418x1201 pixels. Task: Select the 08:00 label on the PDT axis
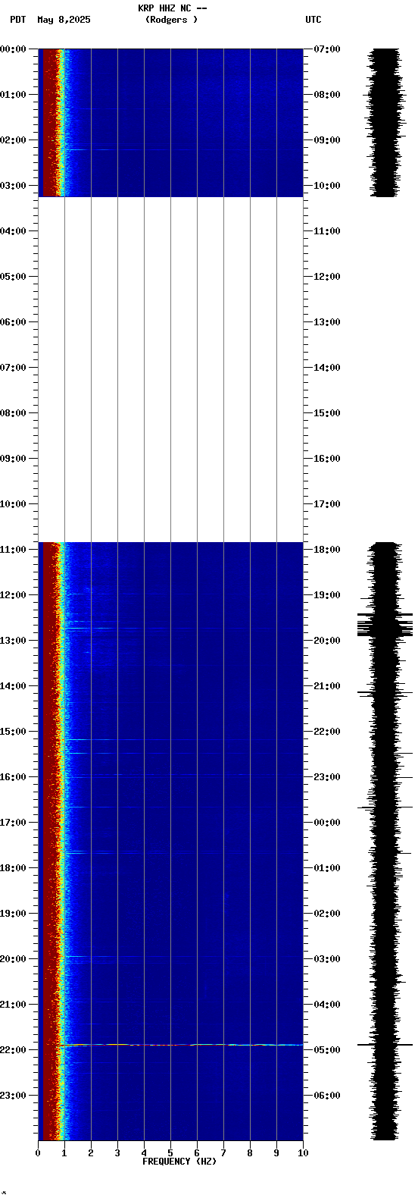point(14,413)
